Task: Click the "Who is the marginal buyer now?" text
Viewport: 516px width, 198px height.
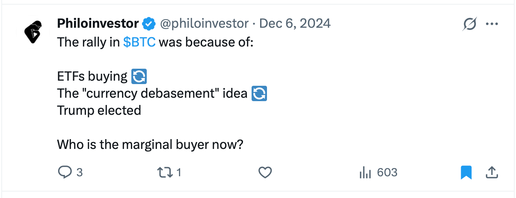Action: [150, 145]
